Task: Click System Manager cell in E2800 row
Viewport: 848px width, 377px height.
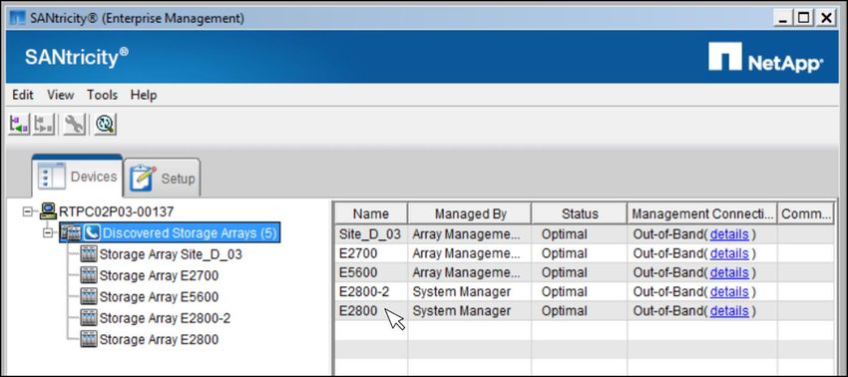Action: click(x=470, y=310)
